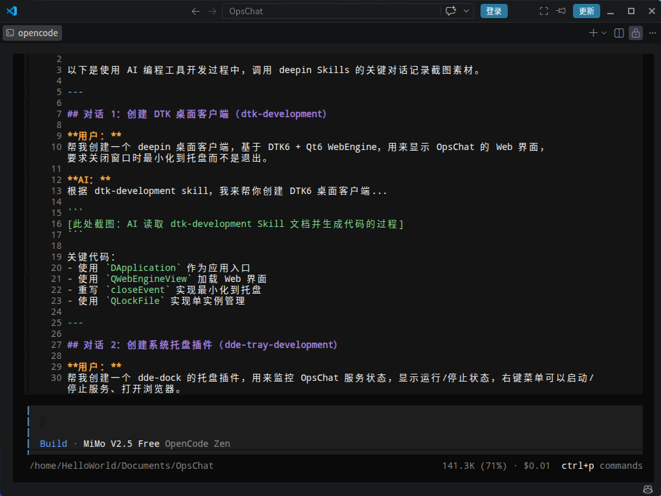Image resolution: width=661 pixels, height=496 pixels.
Task: Click heading 对话 2: 创建系统托盘插件
Action: (202, 345)
